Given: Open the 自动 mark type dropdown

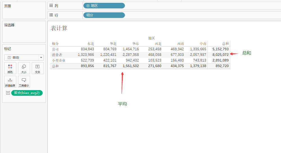Looking at the screenshot, I should pos(24,58).
